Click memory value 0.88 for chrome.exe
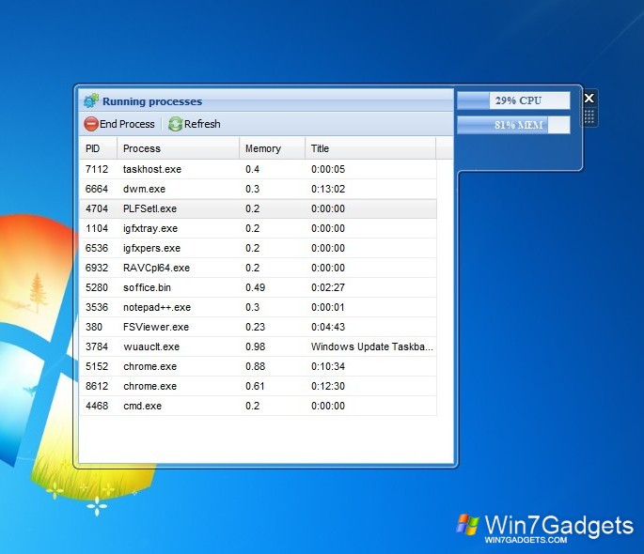Viewport: 644px width, 554px height. 255,366
